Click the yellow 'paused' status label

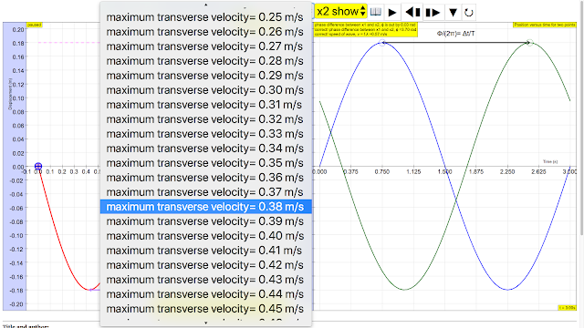tap(35, 25)
